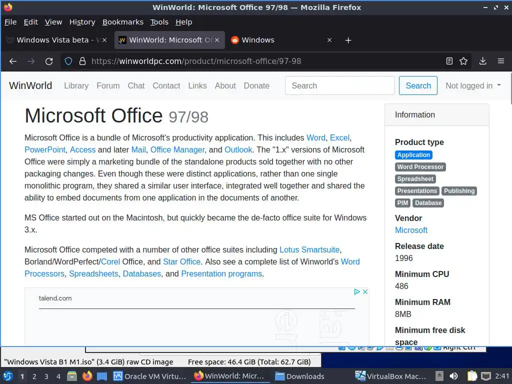Open the Tools menu

tap(159, 22)
